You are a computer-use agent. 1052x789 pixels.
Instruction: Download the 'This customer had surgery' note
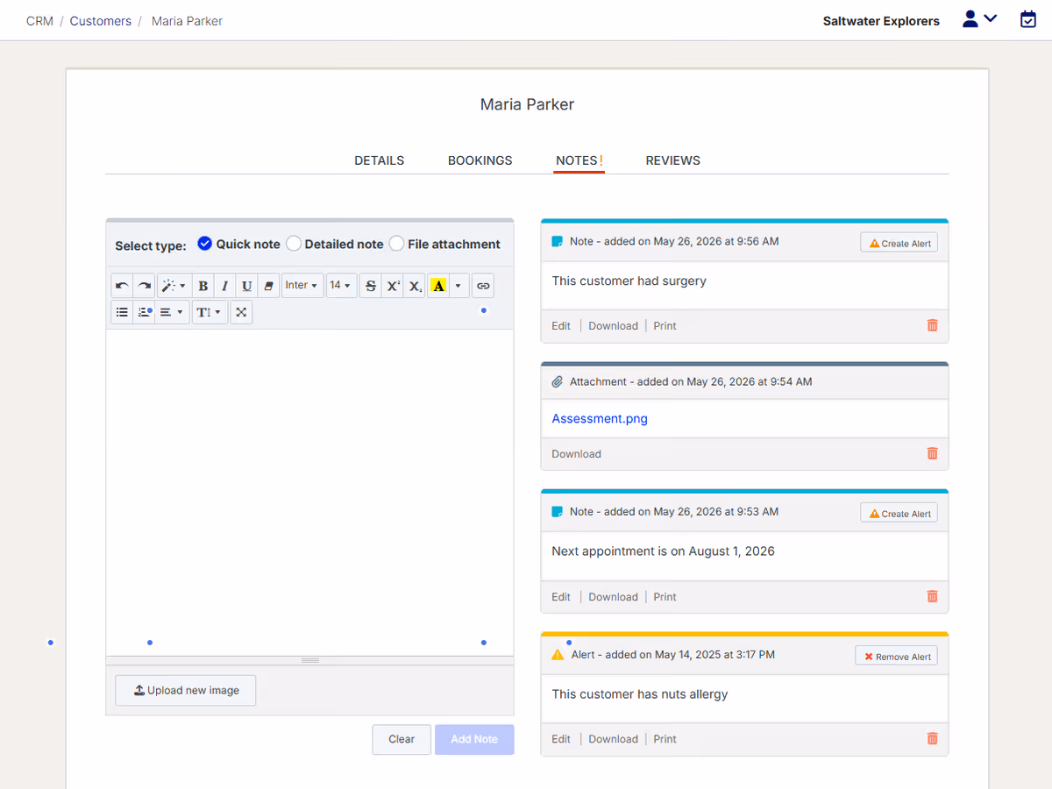[x=613, y=325]
